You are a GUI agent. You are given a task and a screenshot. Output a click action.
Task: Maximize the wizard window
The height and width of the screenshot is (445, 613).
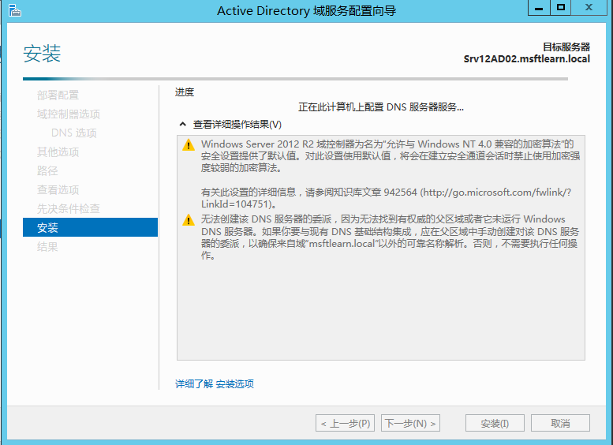[561, 7]
